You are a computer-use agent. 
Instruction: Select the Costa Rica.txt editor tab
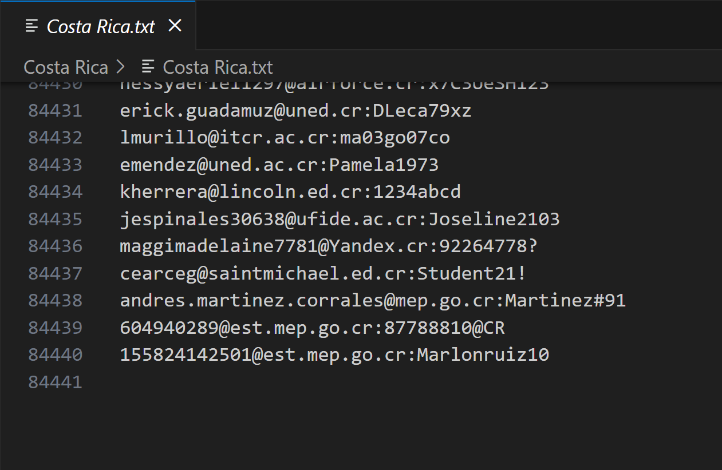pos(101,26)
